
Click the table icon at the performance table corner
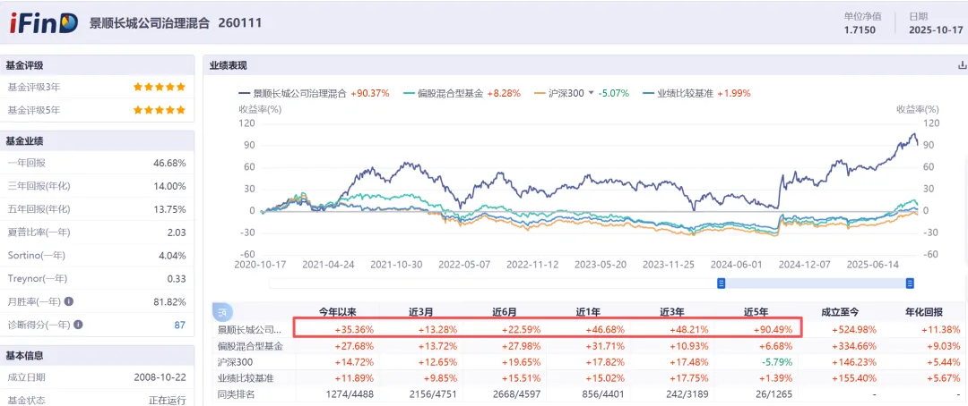(220, 311)
